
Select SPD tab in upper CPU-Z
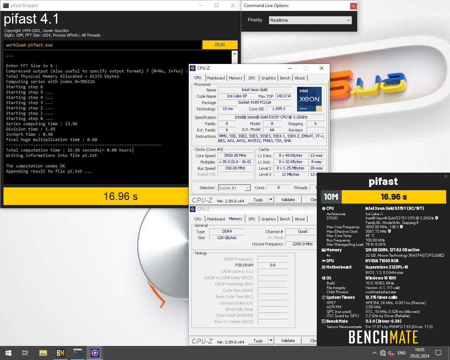coord(252,78)
